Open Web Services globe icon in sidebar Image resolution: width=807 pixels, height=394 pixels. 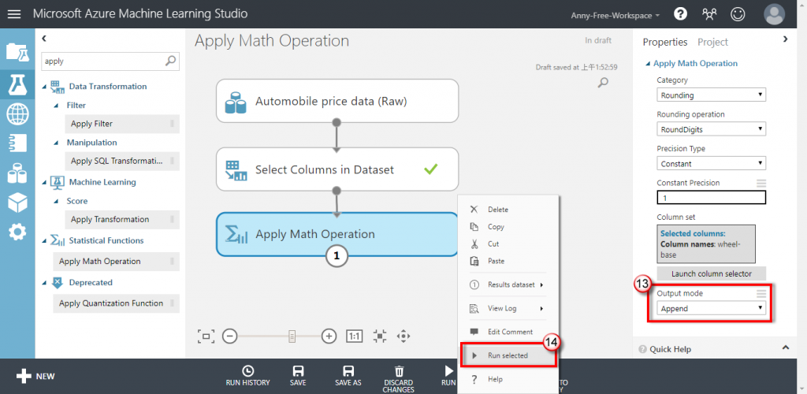[x=17, y=113]
